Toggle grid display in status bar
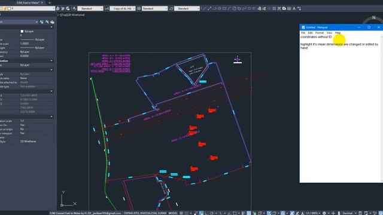This screenshot has width=383, height=215. [x=181, y=213]
